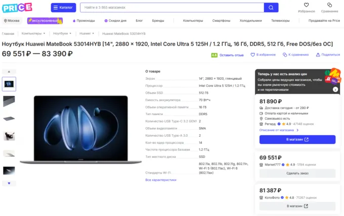The width and height of the screenshot is (344, 216).
Task: Open Скидки дня menu item
Action: click(115, 21)
